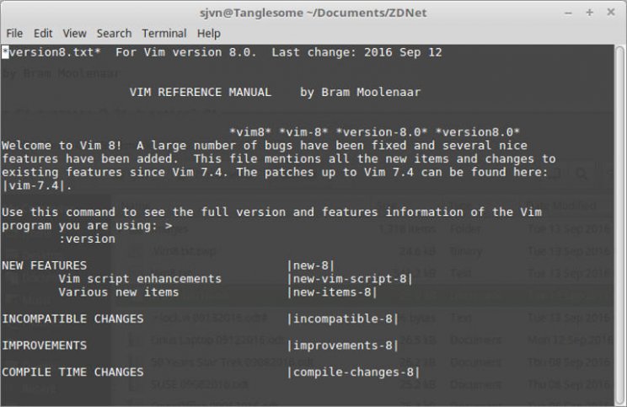The image size is (627, 407).
Task: Click the *version-8.0* tag text
Action: (382, 132)
